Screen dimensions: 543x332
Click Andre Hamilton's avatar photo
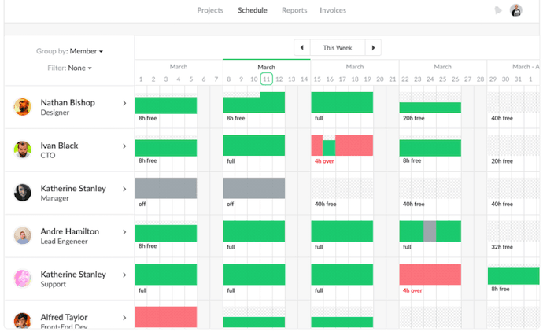pyautogui.click(x=23, y=235)
